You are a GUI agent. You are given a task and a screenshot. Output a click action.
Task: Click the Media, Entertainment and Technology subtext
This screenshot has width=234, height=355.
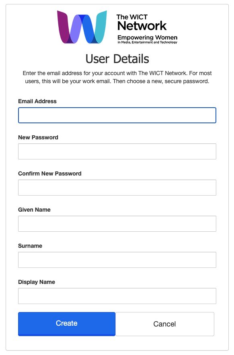[148, 42]
